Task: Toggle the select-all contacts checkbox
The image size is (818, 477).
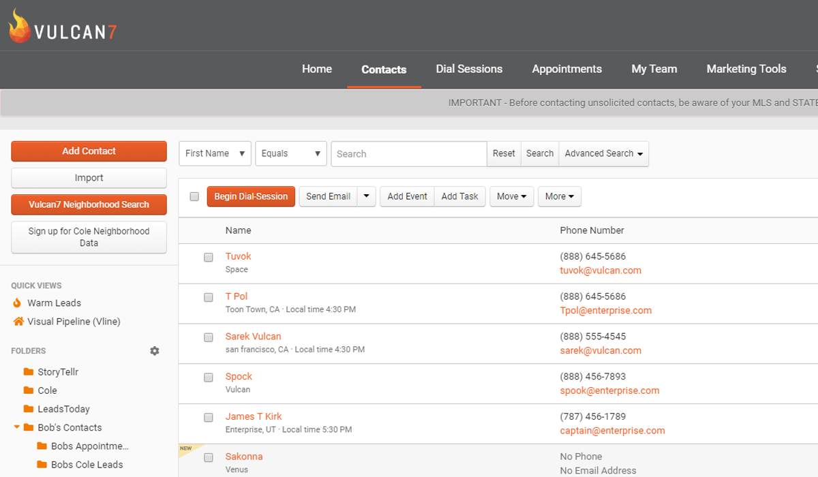Action: pos(194,196)
